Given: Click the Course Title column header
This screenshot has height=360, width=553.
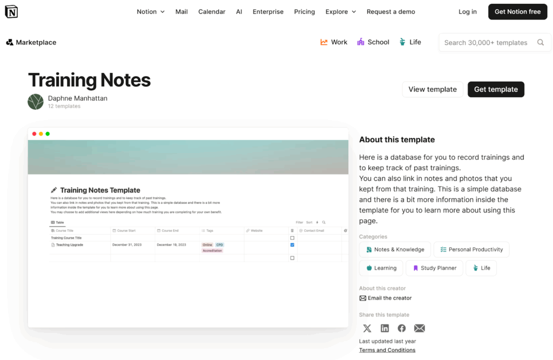Looking at the screenshot, I should pyautogui.click(x=80, y=230).
